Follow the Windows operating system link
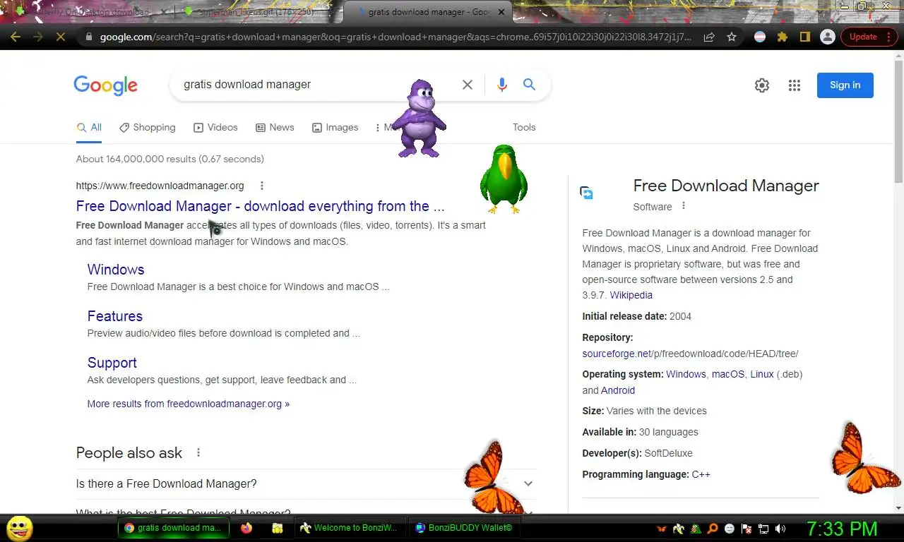This screenshot has width=904, height=542. 686,374
